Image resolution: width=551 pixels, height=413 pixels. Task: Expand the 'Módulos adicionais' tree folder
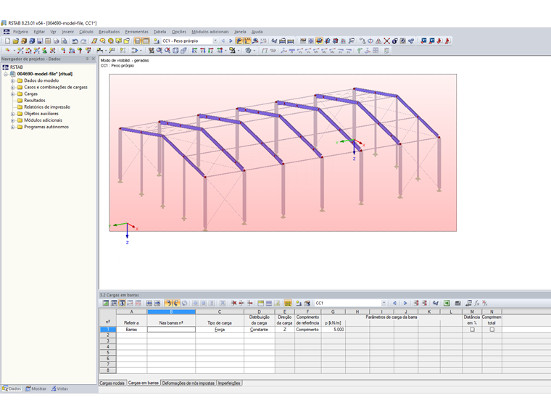point(12,120)
